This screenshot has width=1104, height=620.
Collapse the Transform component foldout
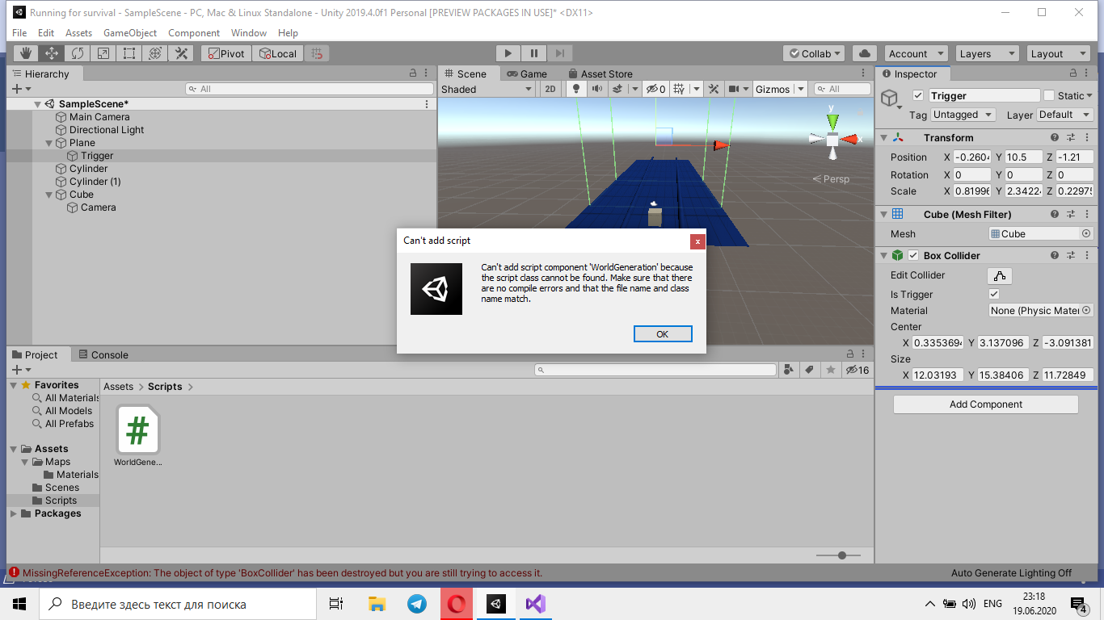click(883, 137)
